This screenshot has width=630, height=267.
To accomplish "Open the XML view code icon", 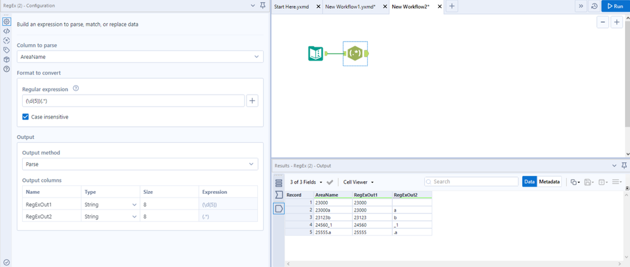I will [x=6, y=31].
